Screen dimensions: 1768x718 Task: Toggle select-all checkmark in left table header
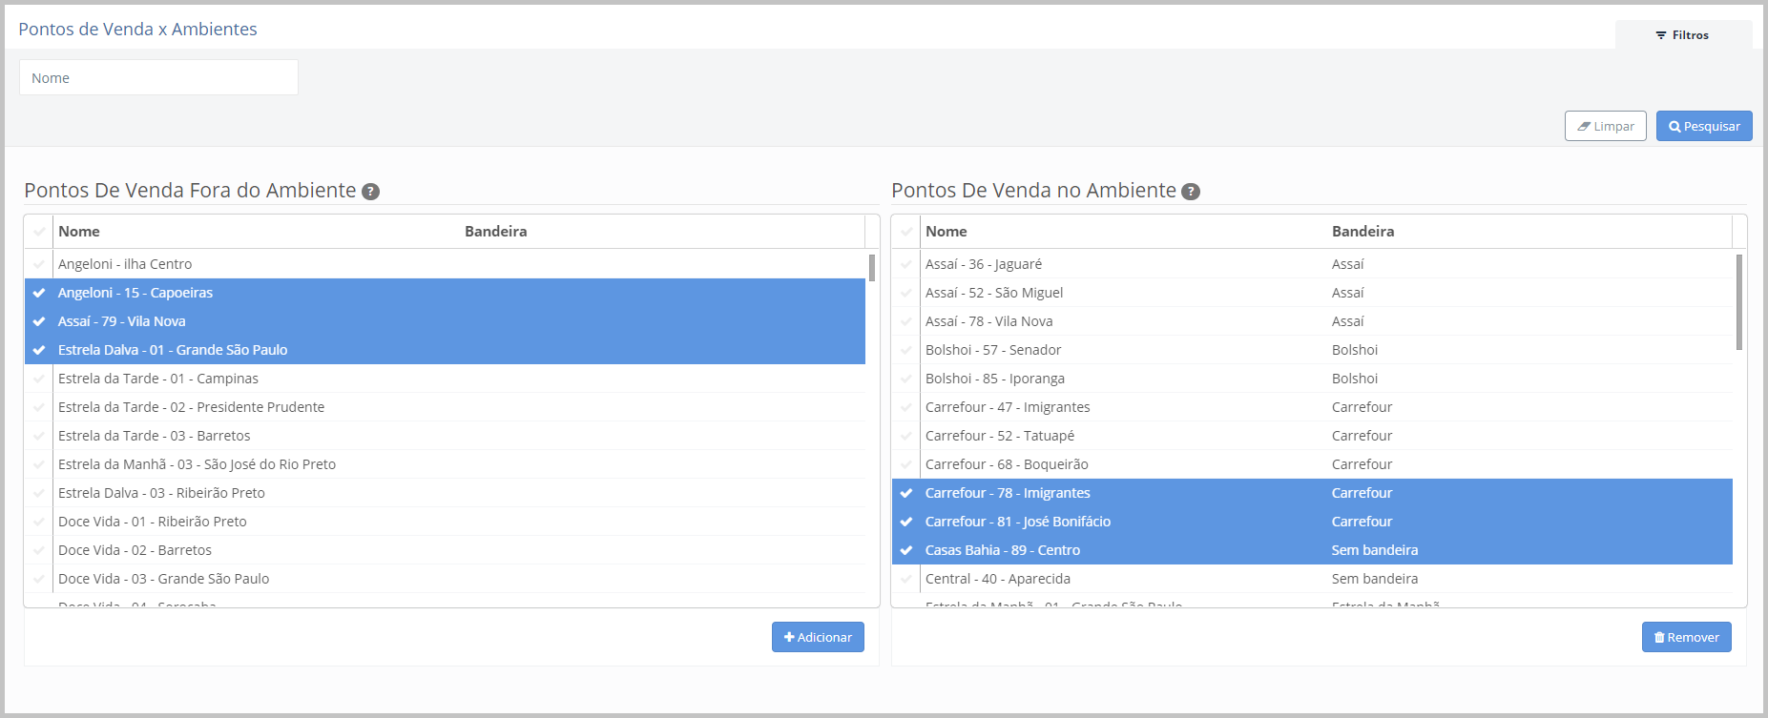click(x=39, y=232)
